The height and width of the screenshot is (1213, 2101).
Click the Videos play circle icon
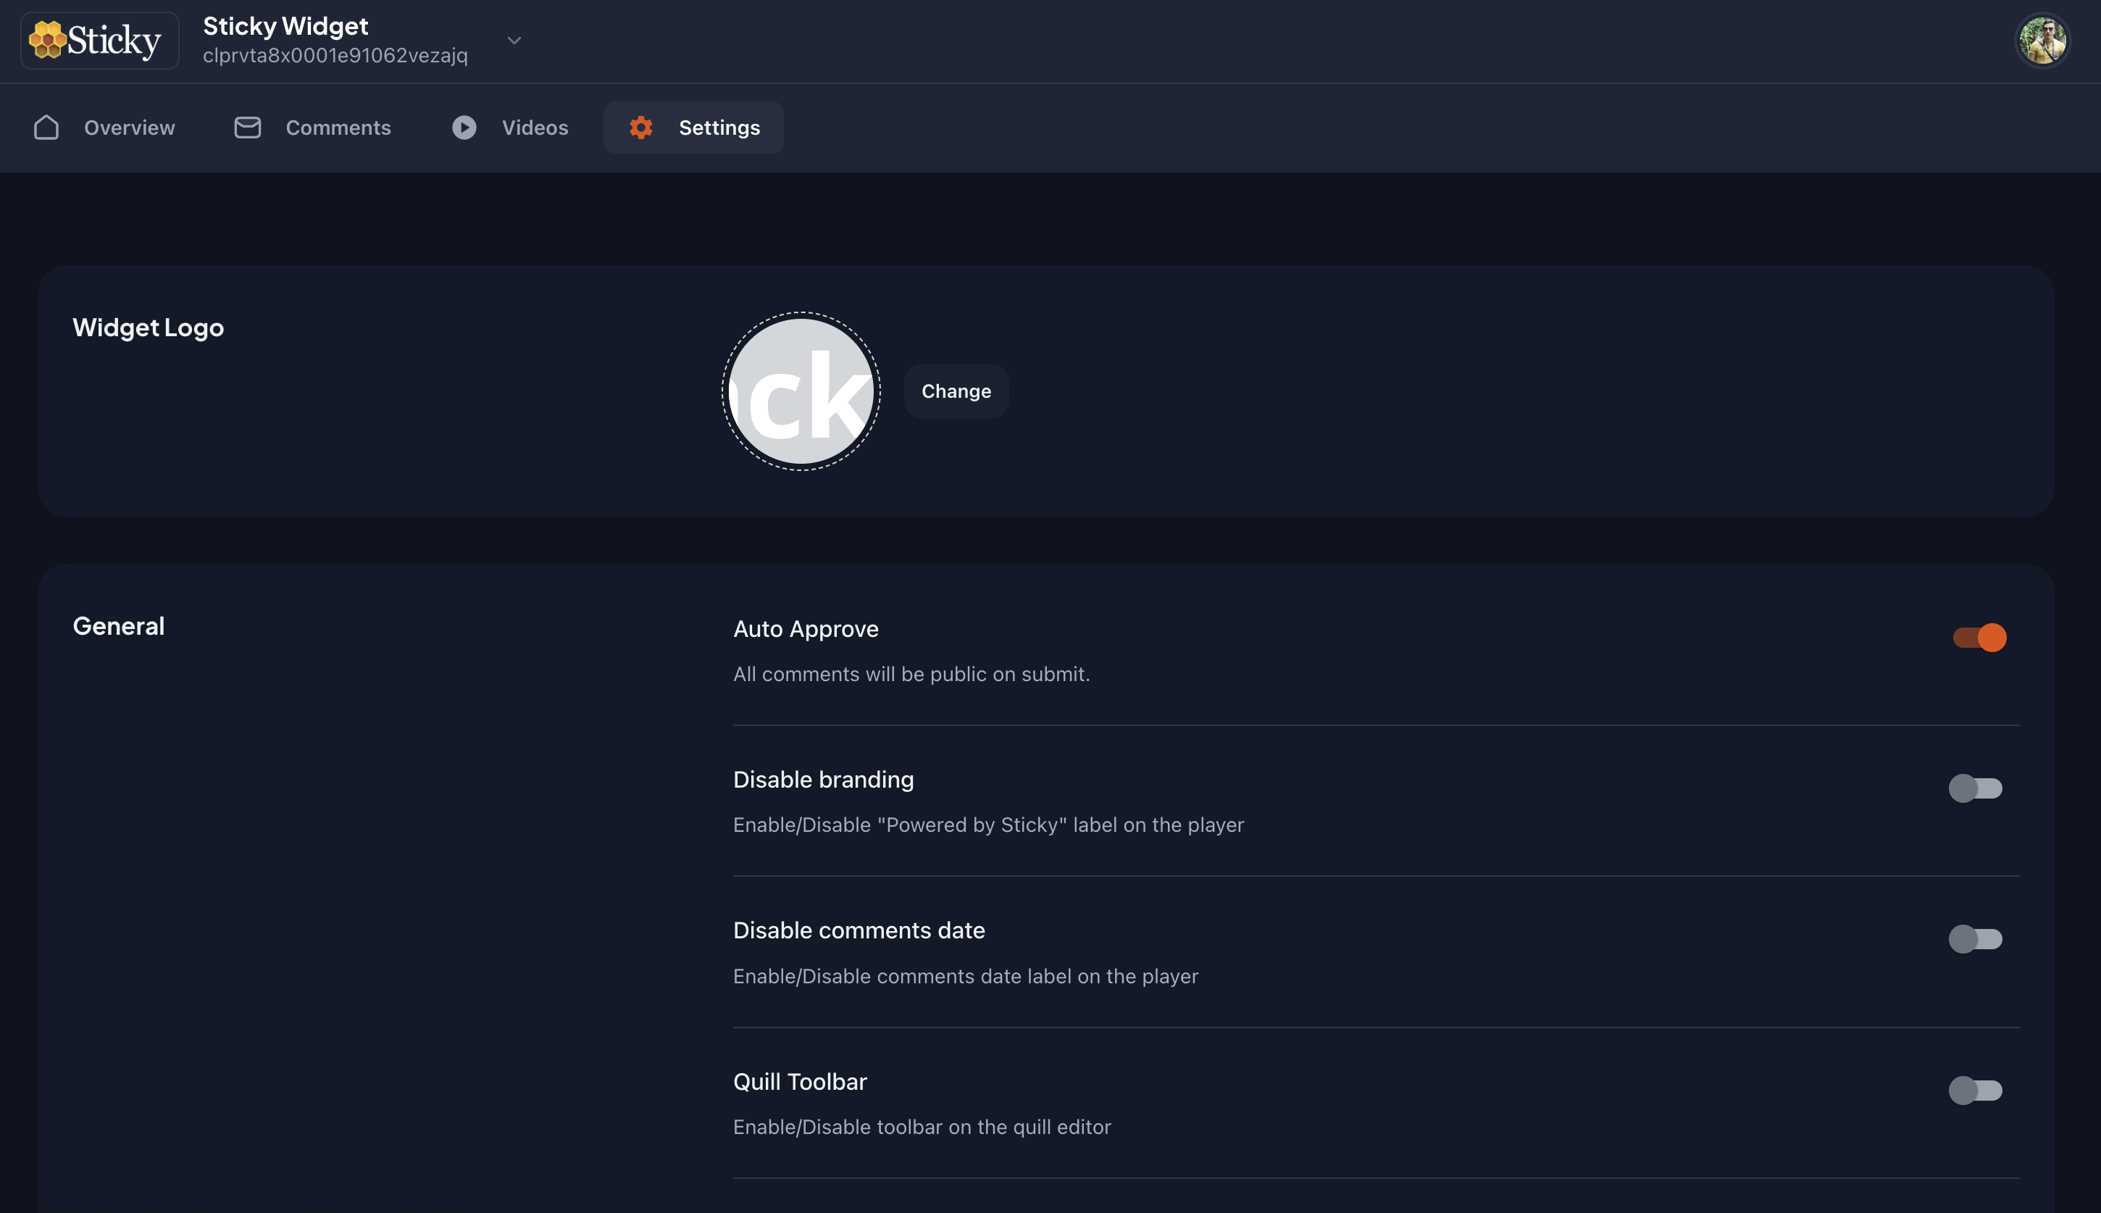(464, 128)
